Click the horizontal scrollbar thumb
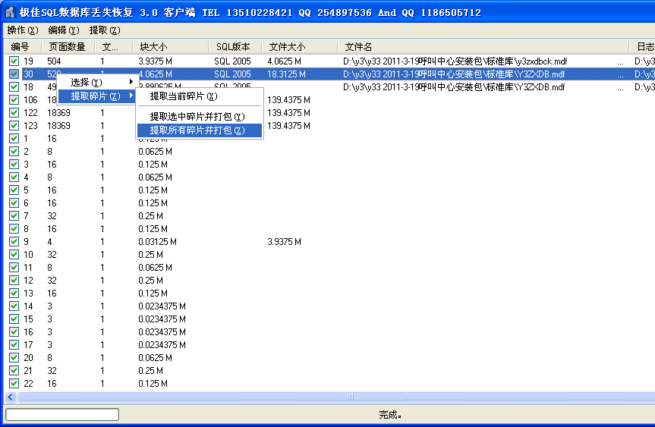Viewport: 655px width, 427px height. coord(350,397)
